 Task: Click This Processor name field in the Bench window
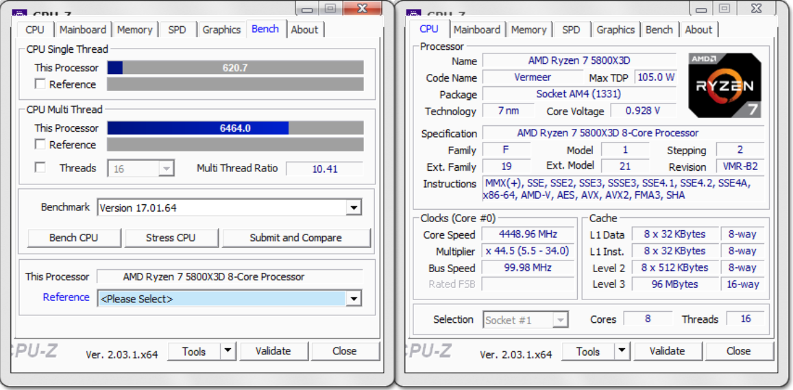click(x=230, y=277)
